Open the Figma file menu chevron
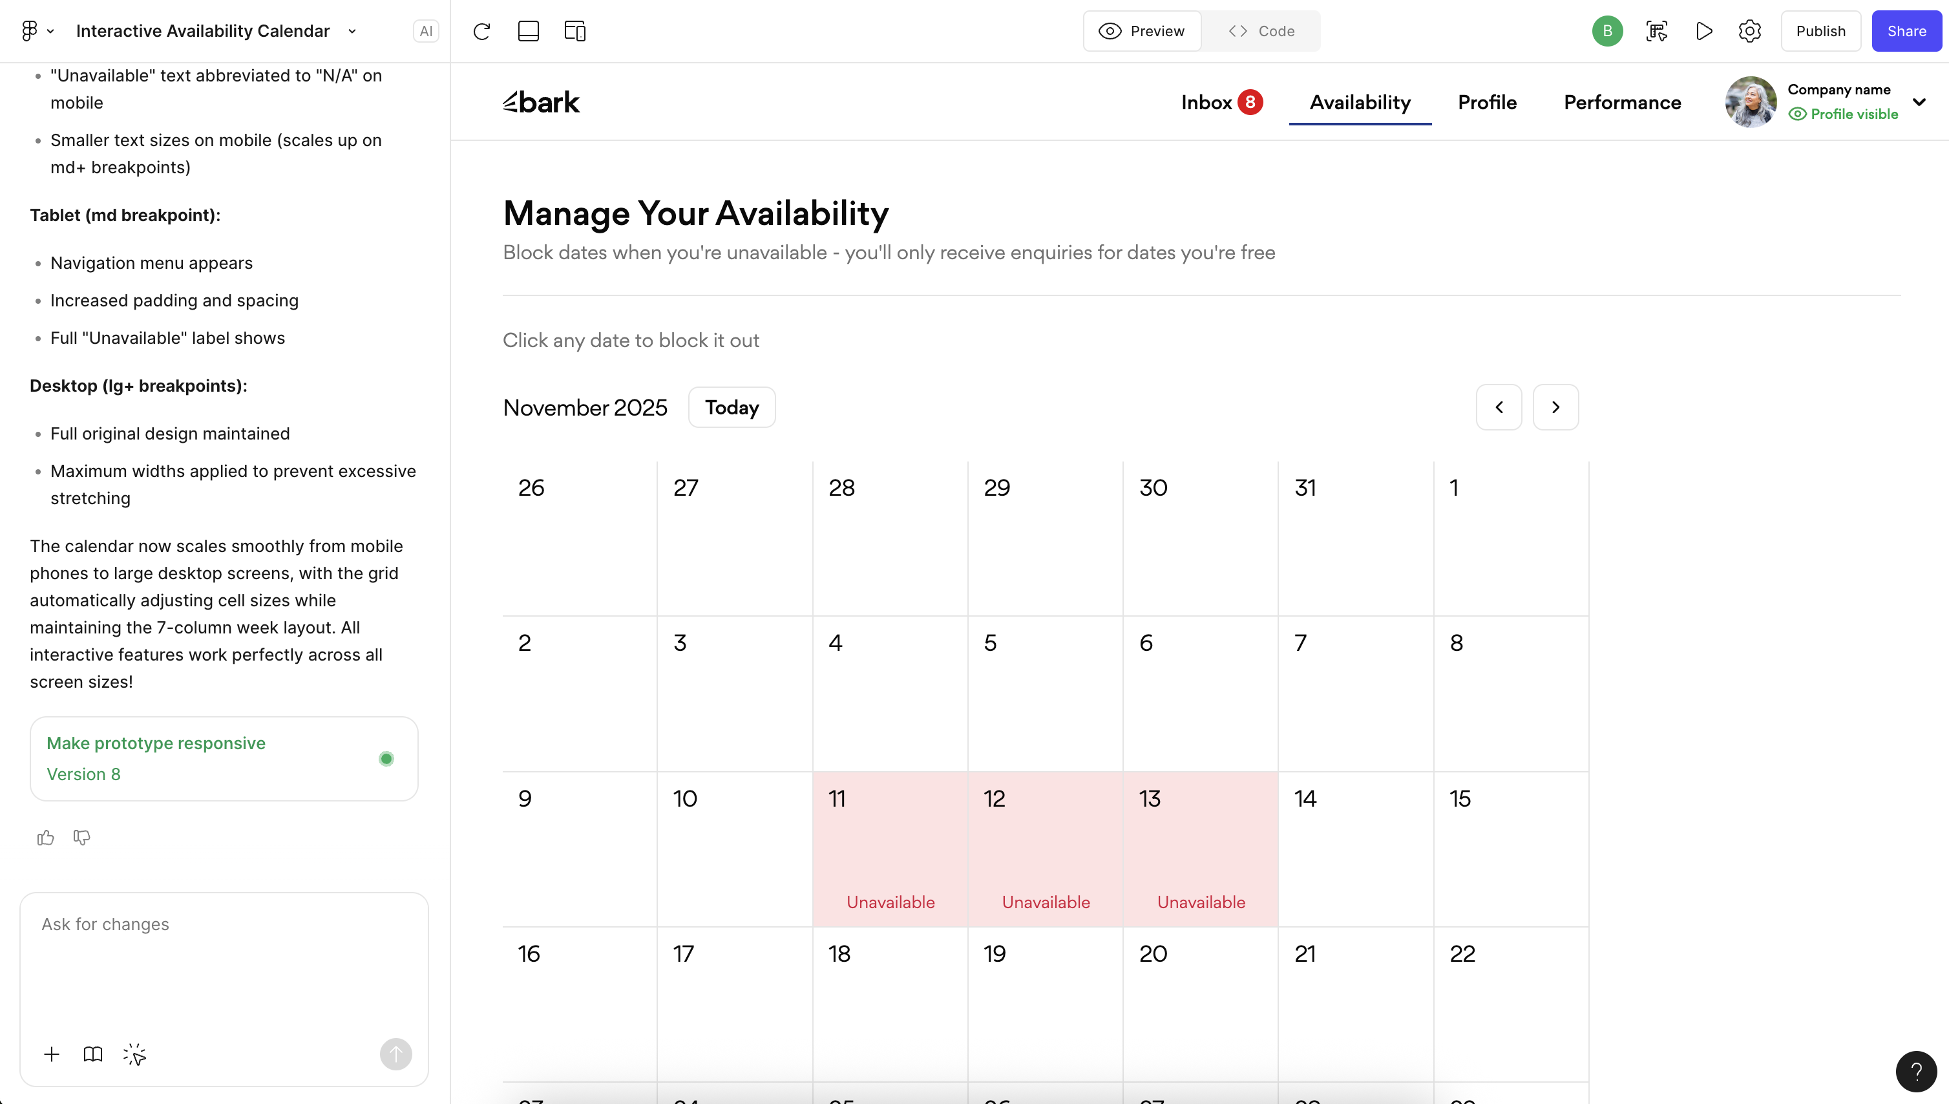The image size is (1949, 1104). 50,31
